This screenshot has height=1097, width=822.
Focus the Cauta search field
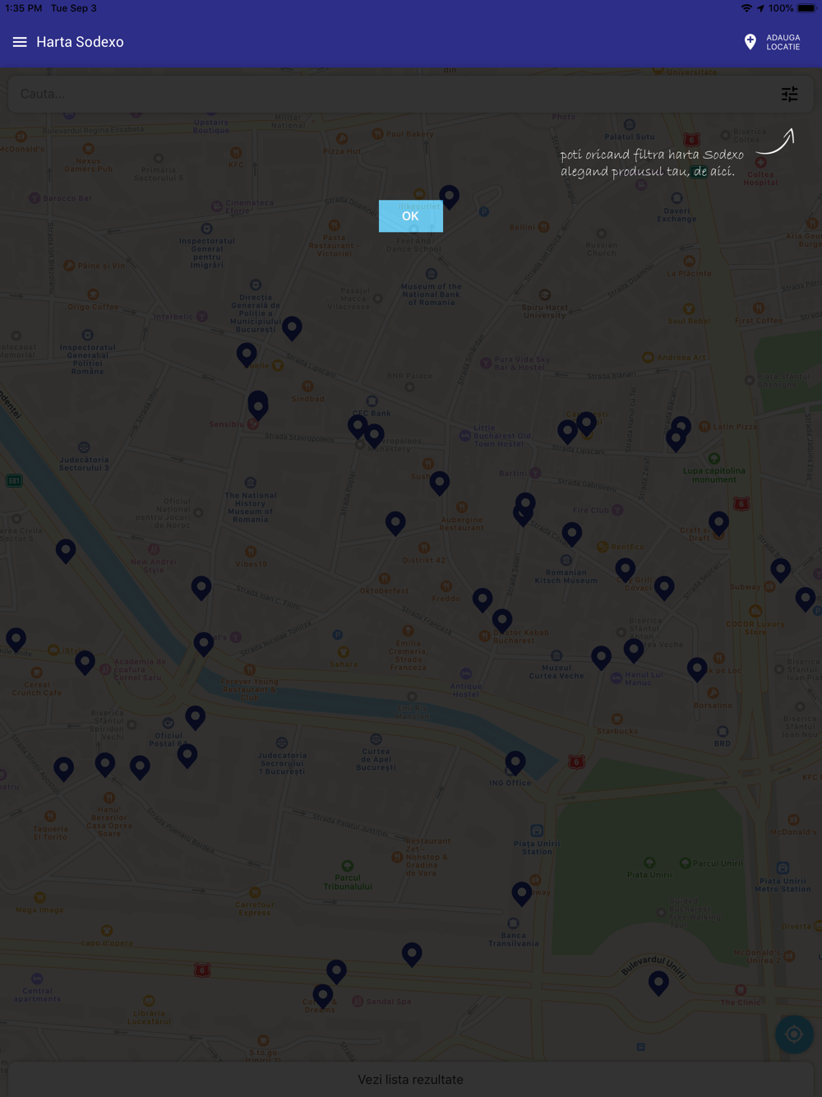[x=395, y=94]
